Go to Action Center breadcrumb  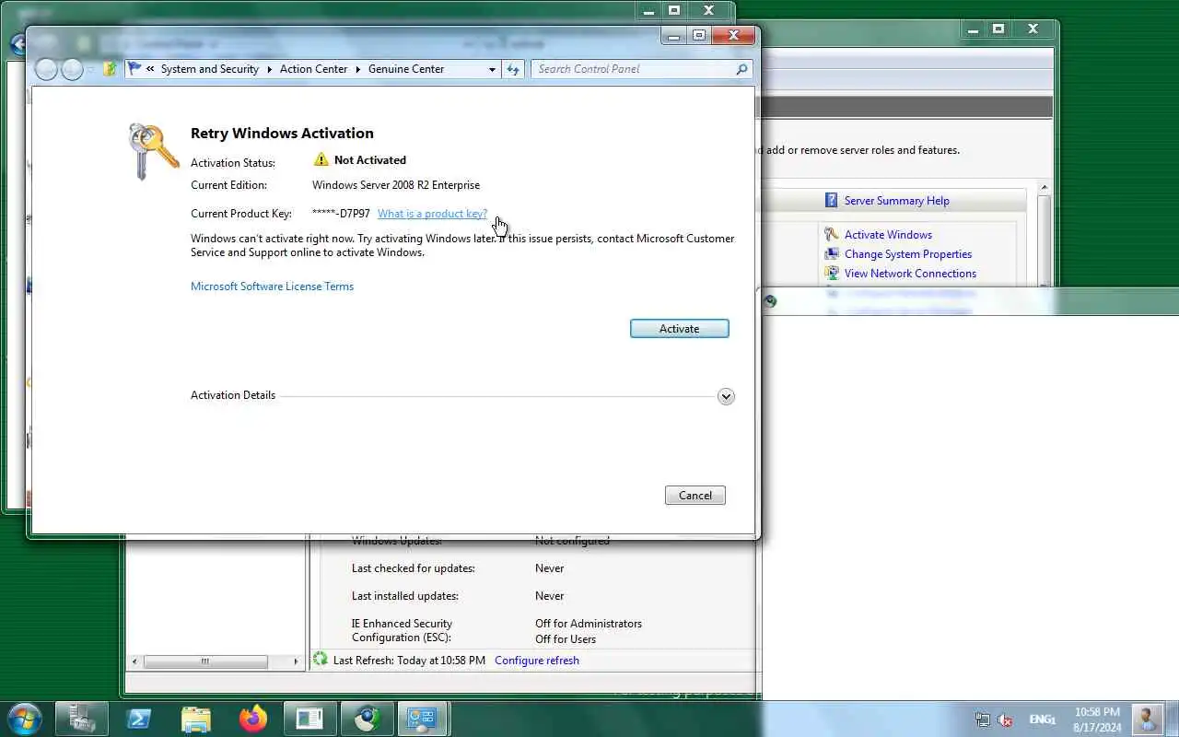[x=313, y=69]
